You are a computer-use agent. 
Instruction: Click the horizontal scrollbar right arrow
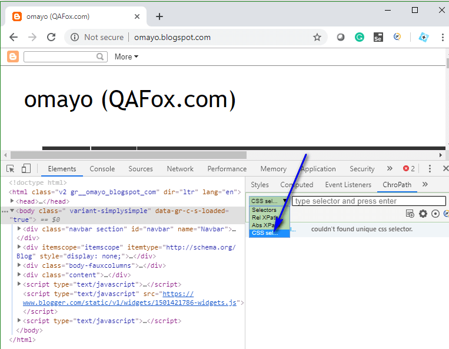pos(440,155)
